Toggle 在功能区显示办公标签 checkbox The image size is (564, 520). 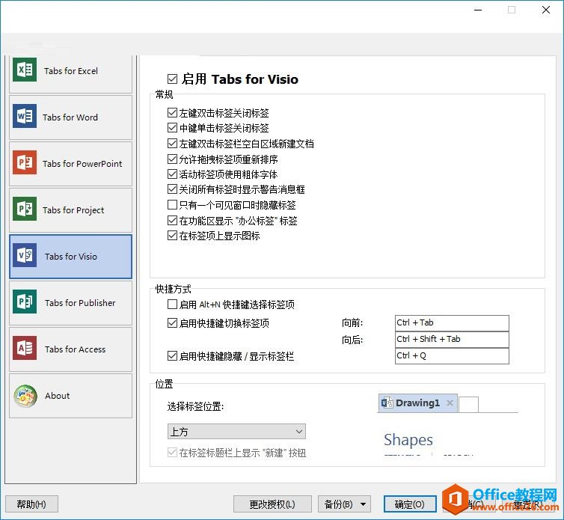(x=172, y=220)
